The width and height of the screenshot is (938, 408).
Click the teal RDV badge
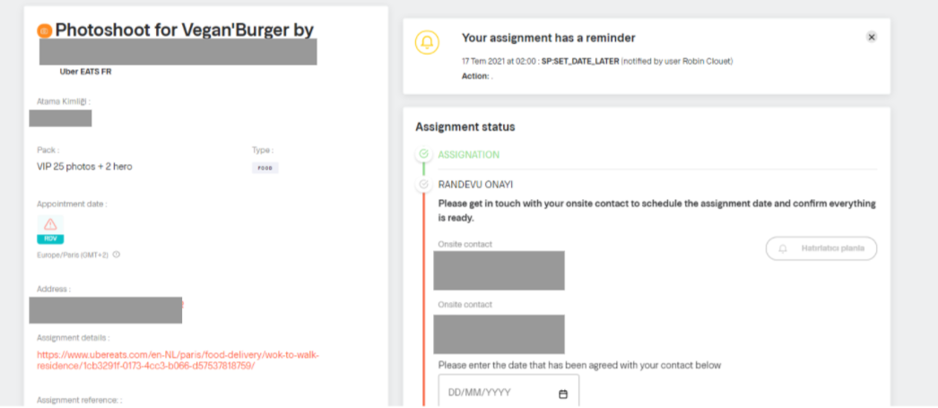click(x=50, y=239)
